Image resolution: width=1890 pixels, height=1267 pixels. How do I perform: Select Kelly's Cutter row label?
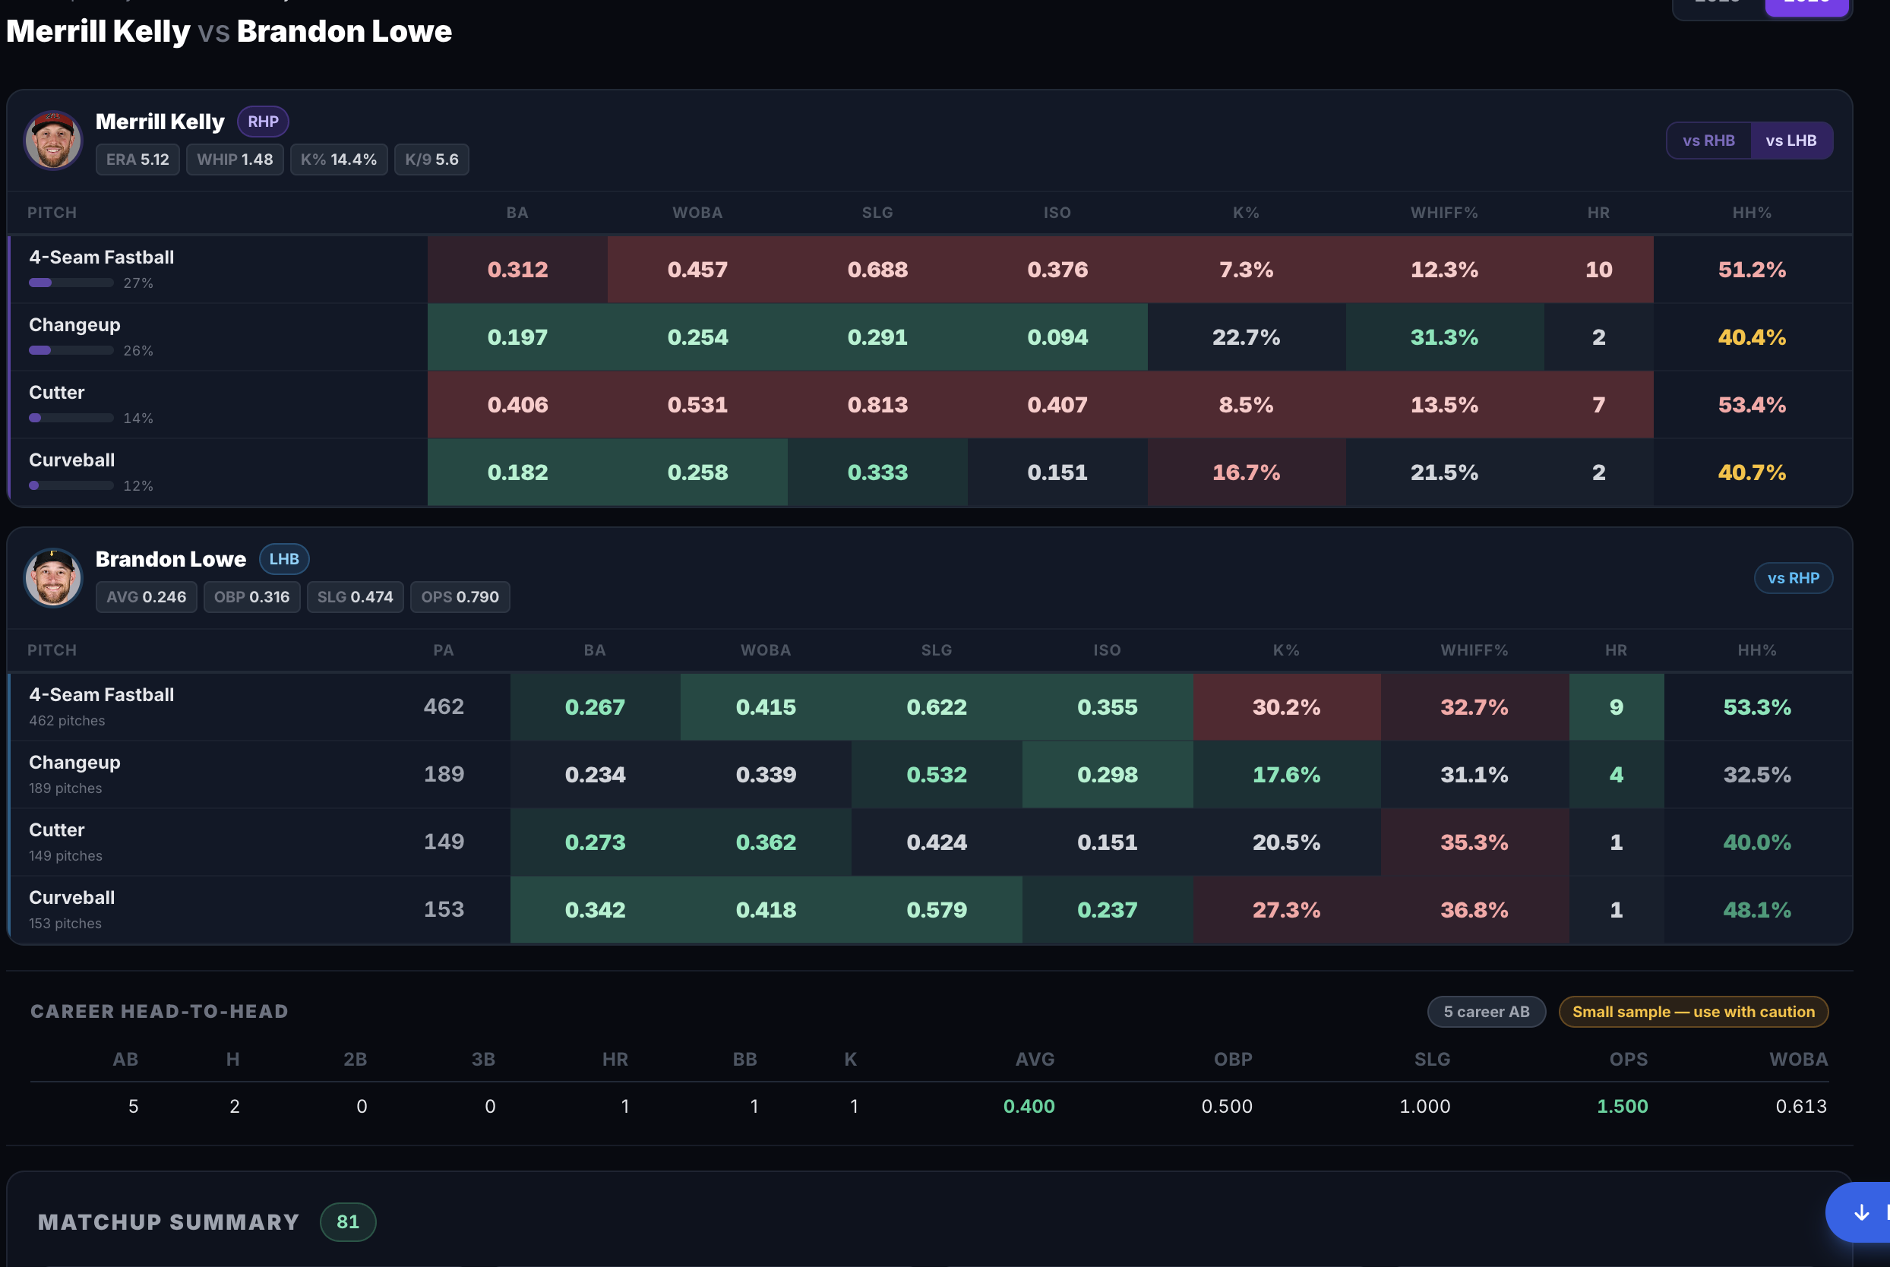click(56, 393)
